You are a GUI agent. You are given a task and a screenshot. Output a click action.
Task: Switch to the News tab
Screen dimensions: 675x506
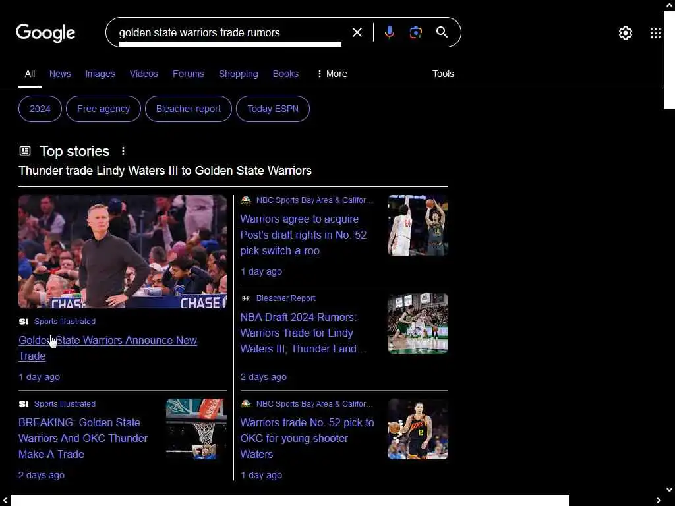(60, 74)
